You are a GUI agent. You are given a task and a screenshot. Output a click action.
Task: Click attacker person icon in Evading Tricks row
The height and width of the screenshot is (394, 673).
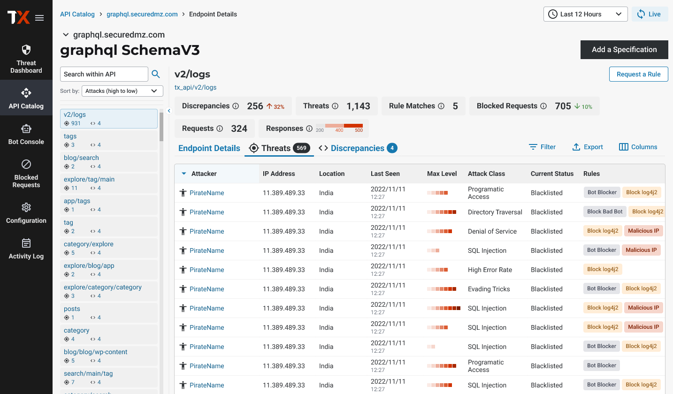click(183, 289)
